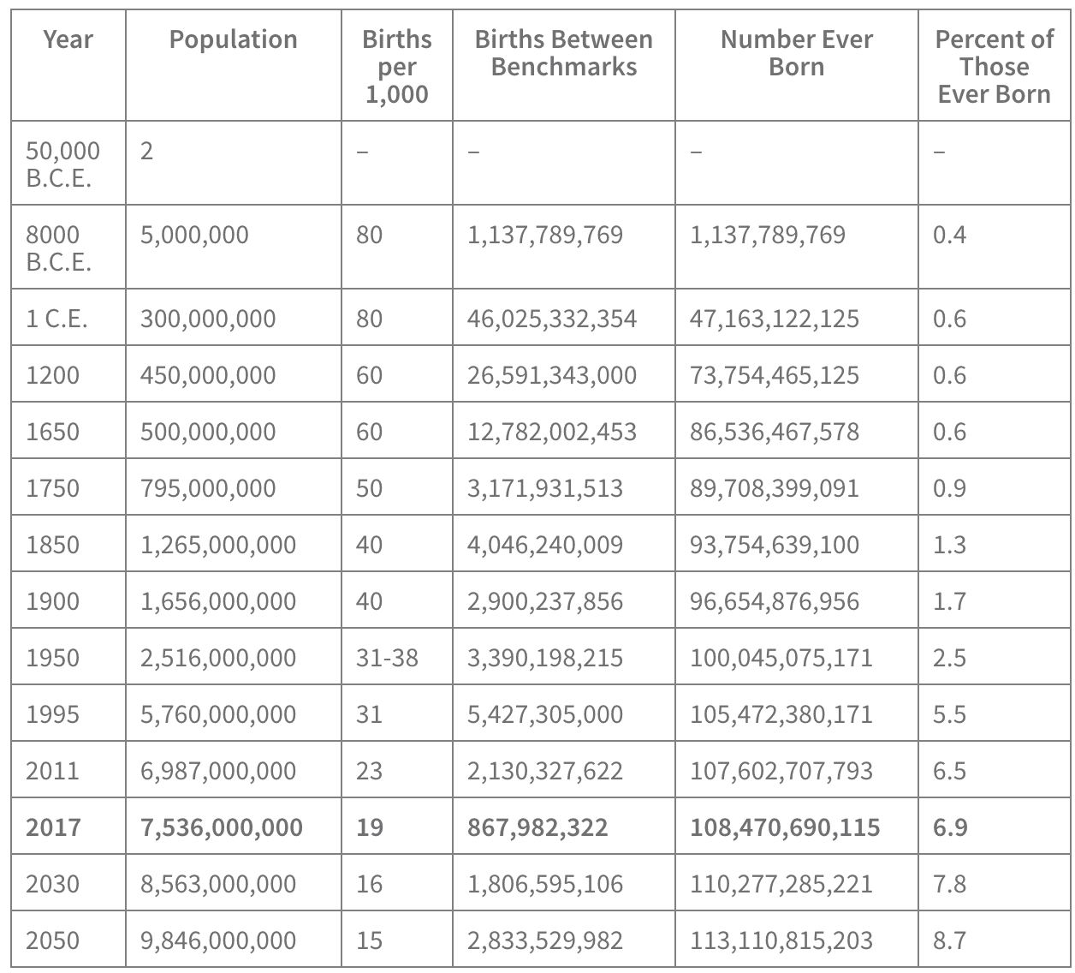Viewport: 1075px width, 973px height.
Task: Click the 50,000 B.C.E. year cell
Action: tap(62, 164)
